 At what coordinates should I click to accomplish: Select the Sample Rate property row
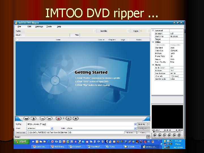[169, 73]
